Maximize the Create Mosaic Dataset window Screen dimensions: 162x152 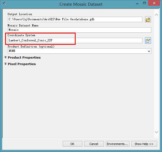coord(145,3)
